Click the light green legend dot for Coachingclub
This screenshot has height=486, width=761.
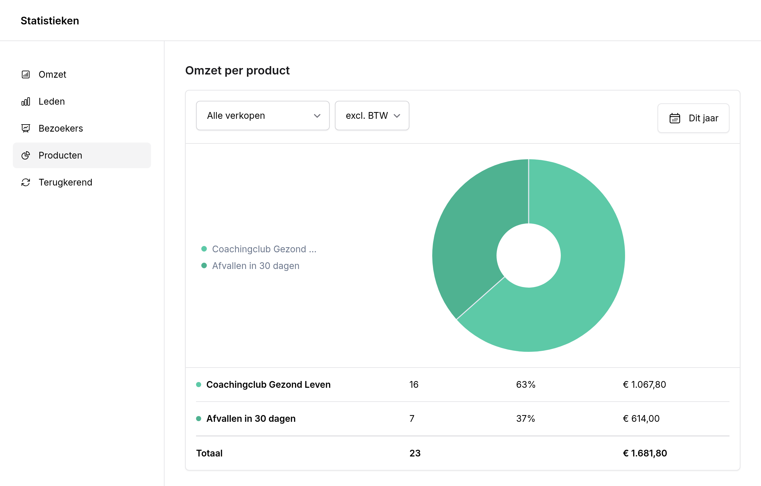[204, 249]
